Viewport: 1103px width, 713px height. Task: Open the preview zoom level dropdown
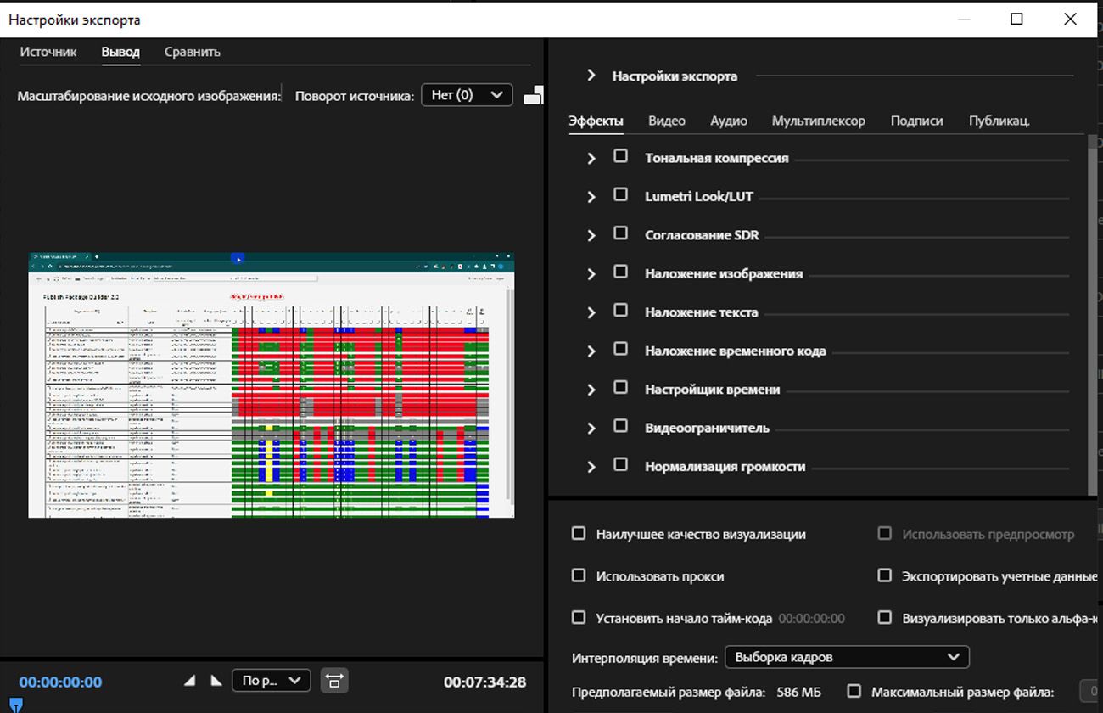click(x=271, y=681)
